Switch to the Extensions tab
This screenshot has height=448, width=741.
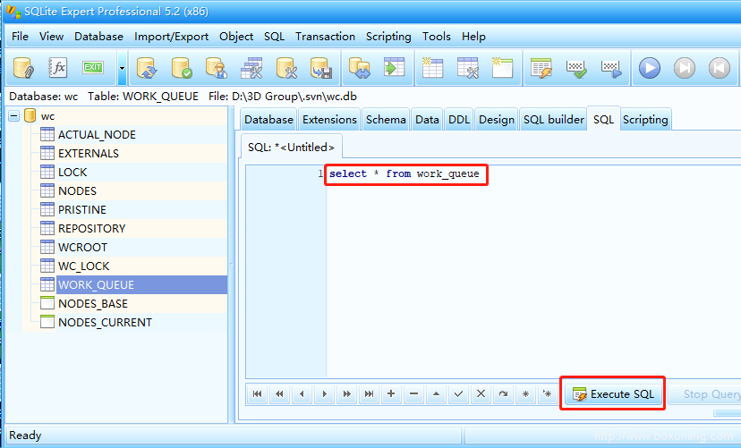[329, 120]
